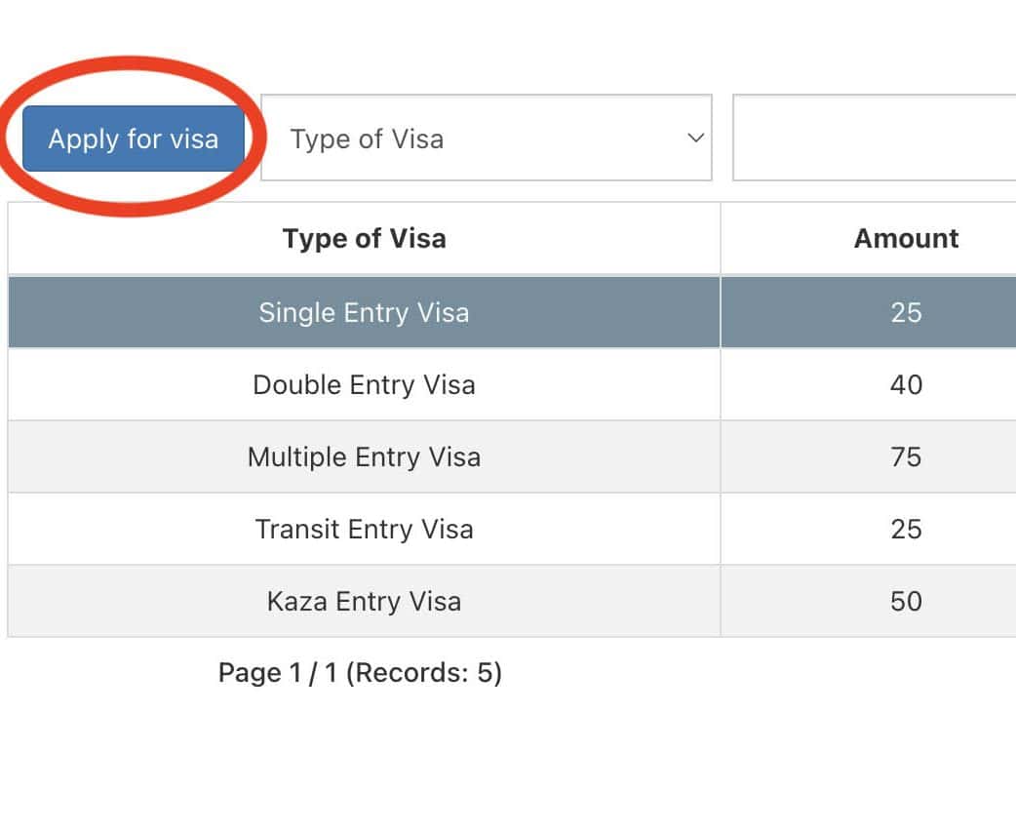Click amount 50 for Kaza Entry Visa
Image resolution: width=1016 pixels, height=833 pixels.
pos(906,601)
